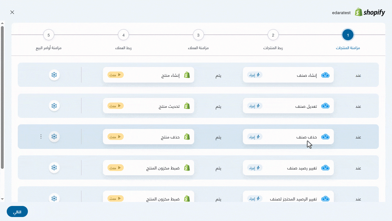The image size is (392, 221).
Task: Go to step 5 مزامنة أوامر البيع
Action: point(49,35)
